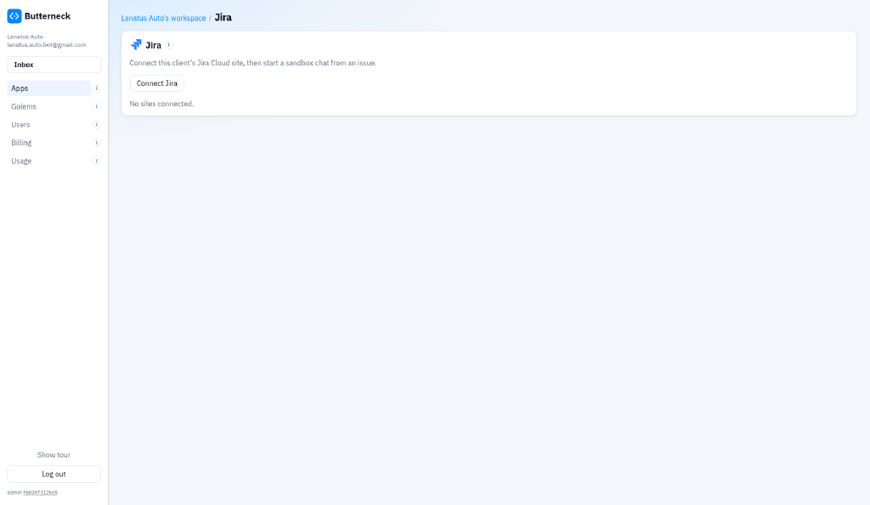
Task: Click info icon beside Usage
Action: pyautogui.click(x=97, y=161)
